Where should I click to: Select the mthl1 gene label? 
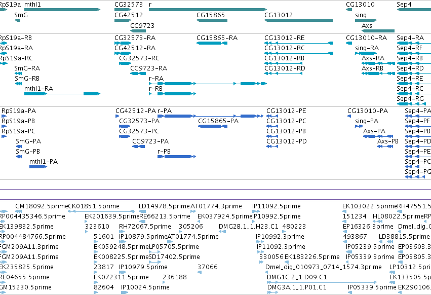pos(32,5)
